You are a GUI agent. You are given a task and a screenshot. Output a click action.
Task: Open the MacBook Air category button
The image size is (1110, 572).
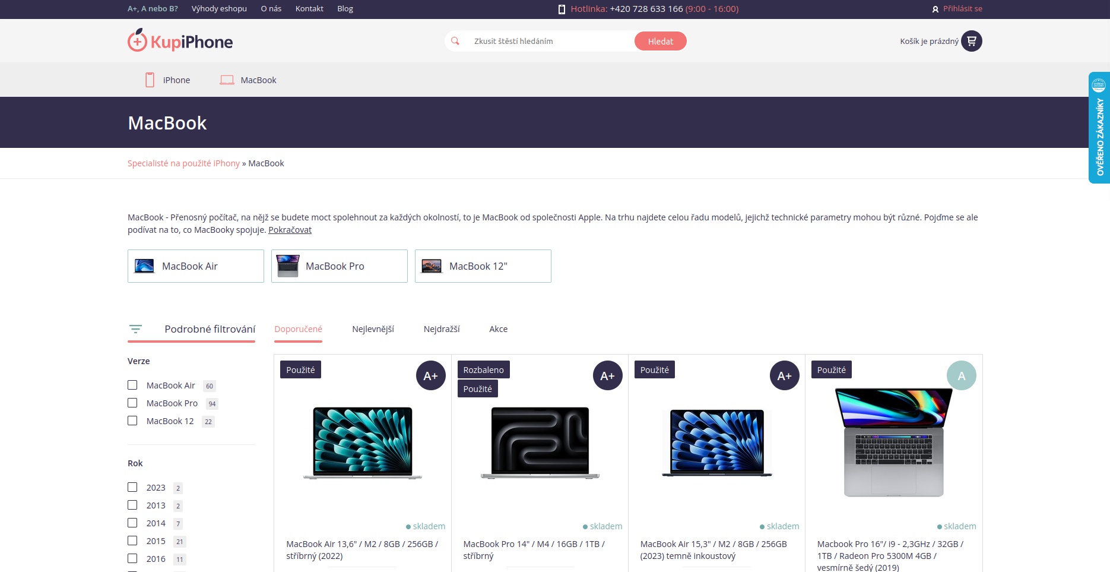[196, 266]
